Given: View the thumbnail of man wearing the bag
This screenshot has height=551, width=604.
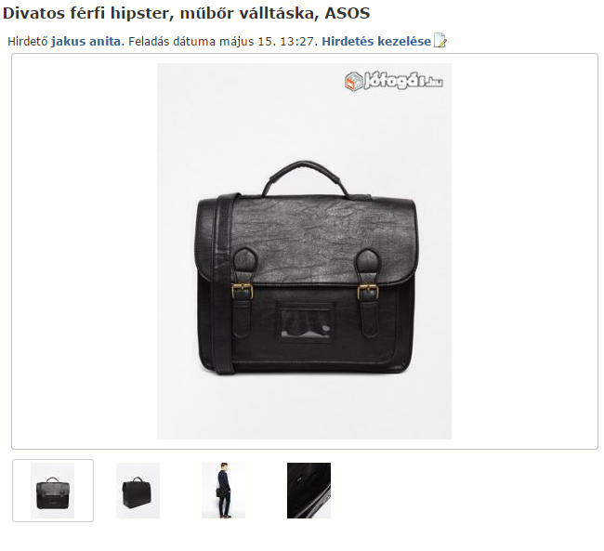Looking at the screenshot, I should pos(223,490).
